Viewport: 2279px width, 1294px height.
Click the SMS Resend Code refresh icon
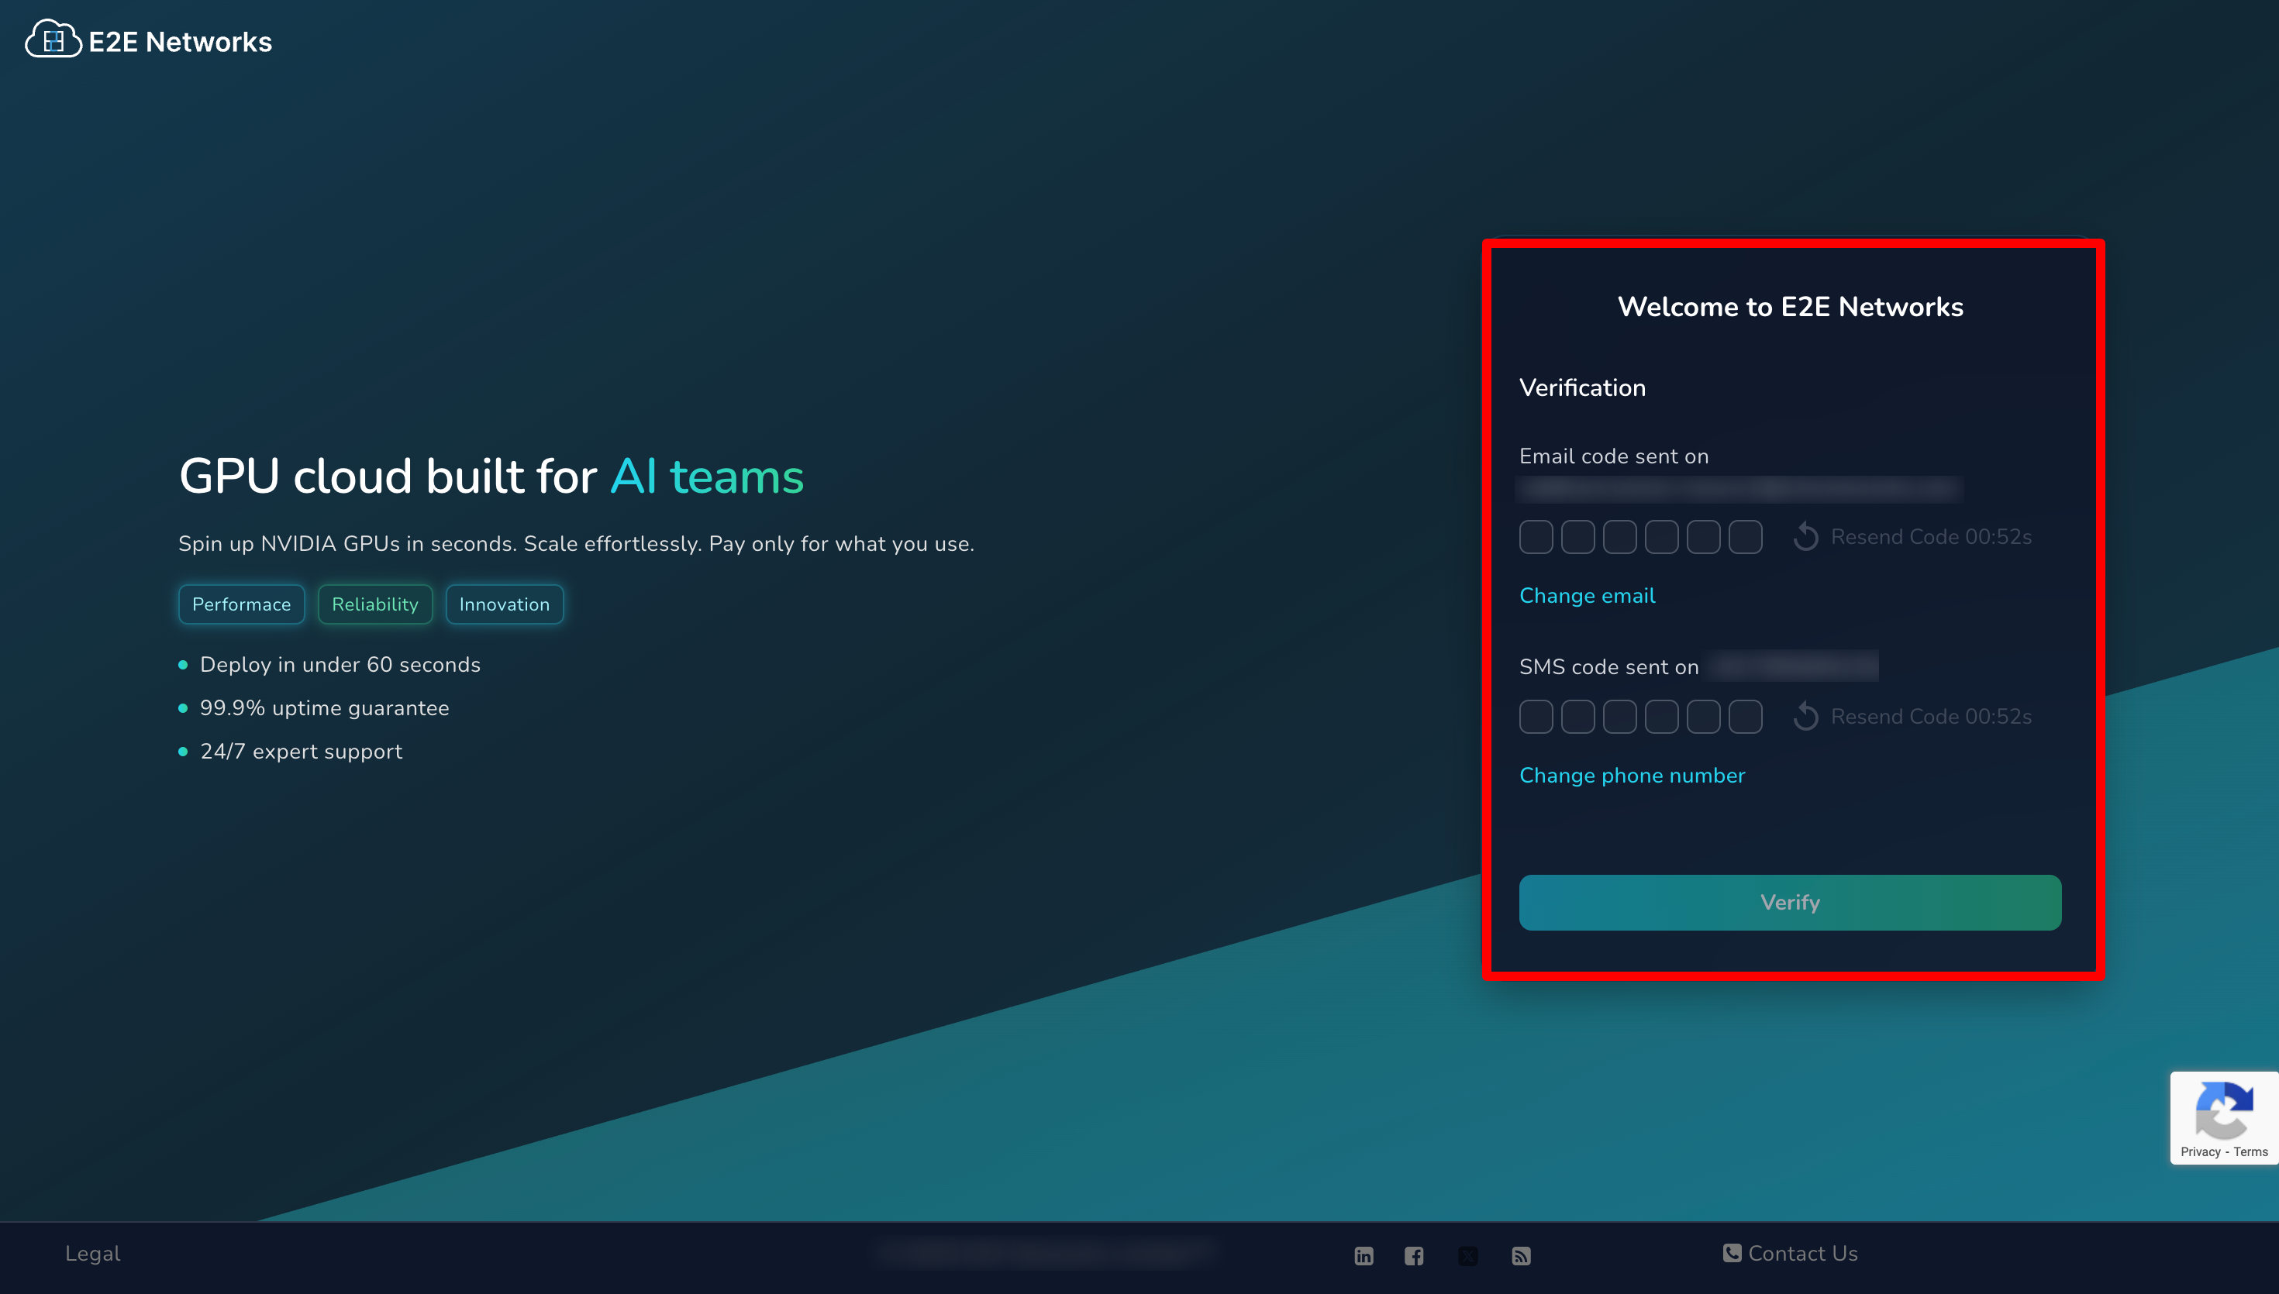pyautogui.click(x=1805, y=715)
